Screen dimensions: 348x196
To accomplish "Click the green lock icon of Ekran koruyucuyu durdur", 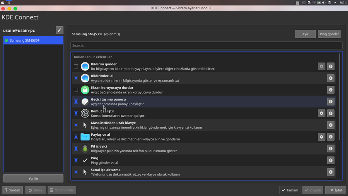I will tap(85, 90).
